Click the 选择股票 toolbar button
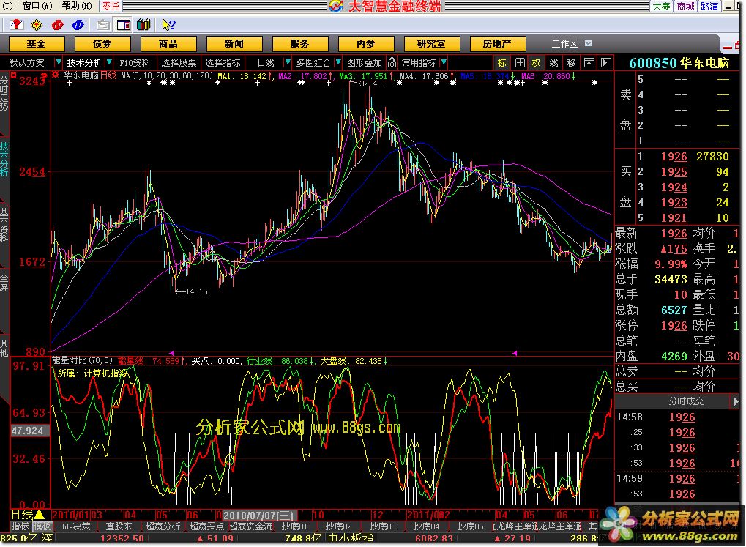The height and width of the screenshot is (547, 746). tap(179, 62)
